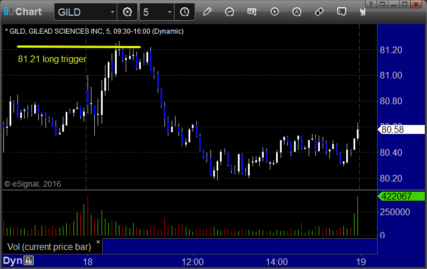Click the trade ticket arrows icon
The width and height of the screenshot is (427, 269).
[x=319, y=12]
